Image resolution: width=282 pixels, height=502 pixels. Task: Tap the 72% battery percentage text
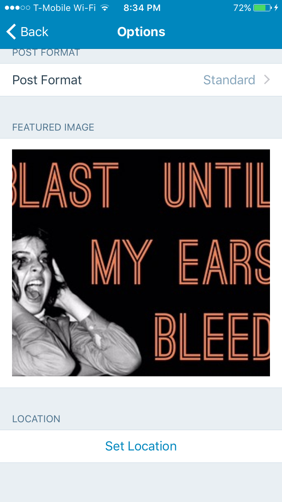(242, 8)
